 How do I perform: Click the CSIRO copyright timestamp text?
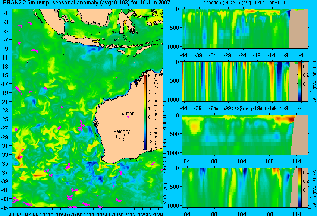click(x=165, y=152)
